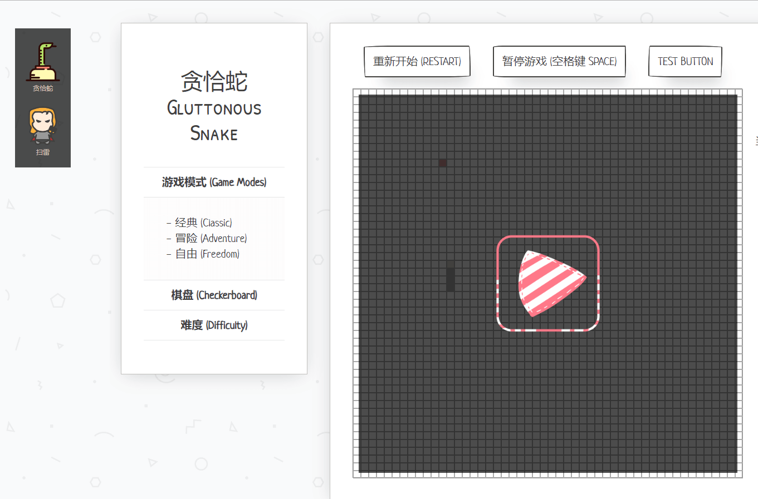This screenshot has width=758, height=499.
Task: Click the white dashed border of game board
Action: coord(355,278)
